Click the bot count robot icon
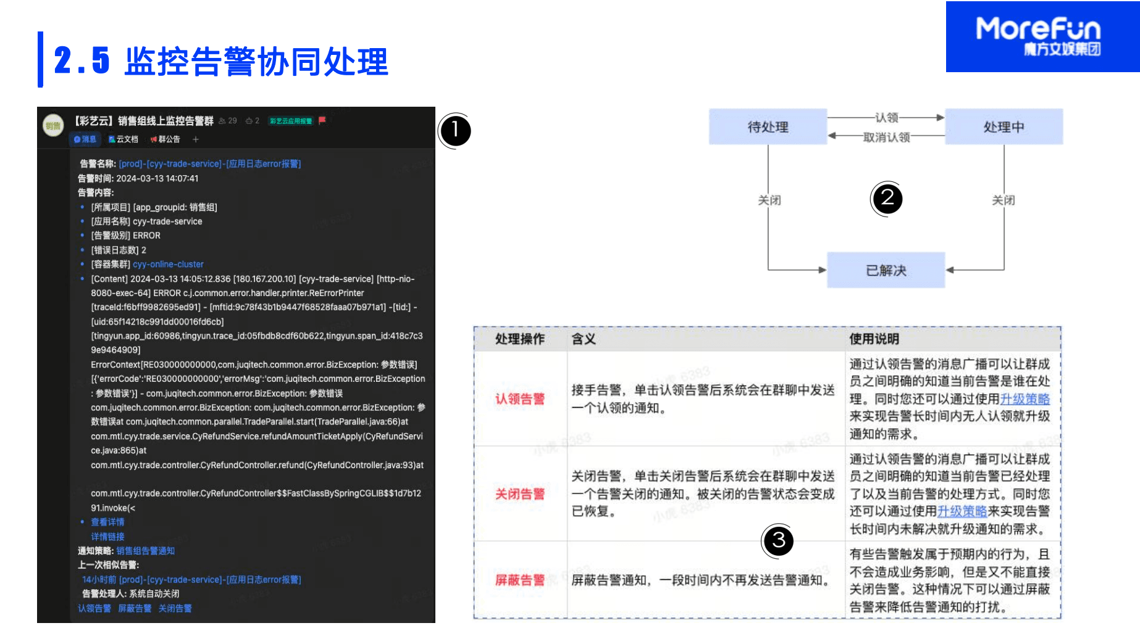 click(x=249, y=121)
